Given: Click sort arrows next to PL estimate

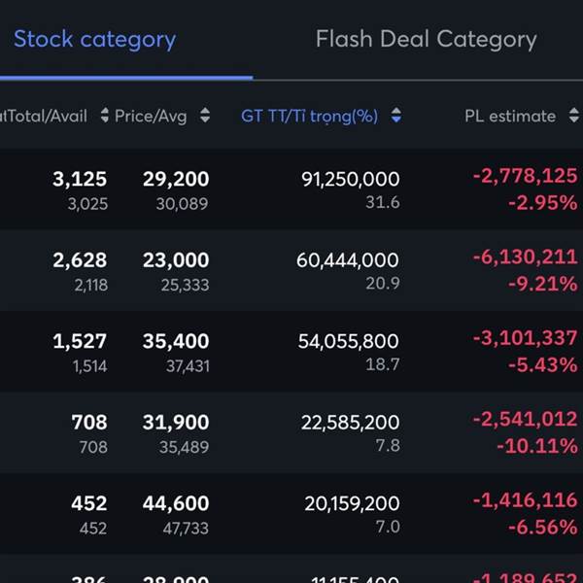Looking at the screenshot, I should pos(574,116).
